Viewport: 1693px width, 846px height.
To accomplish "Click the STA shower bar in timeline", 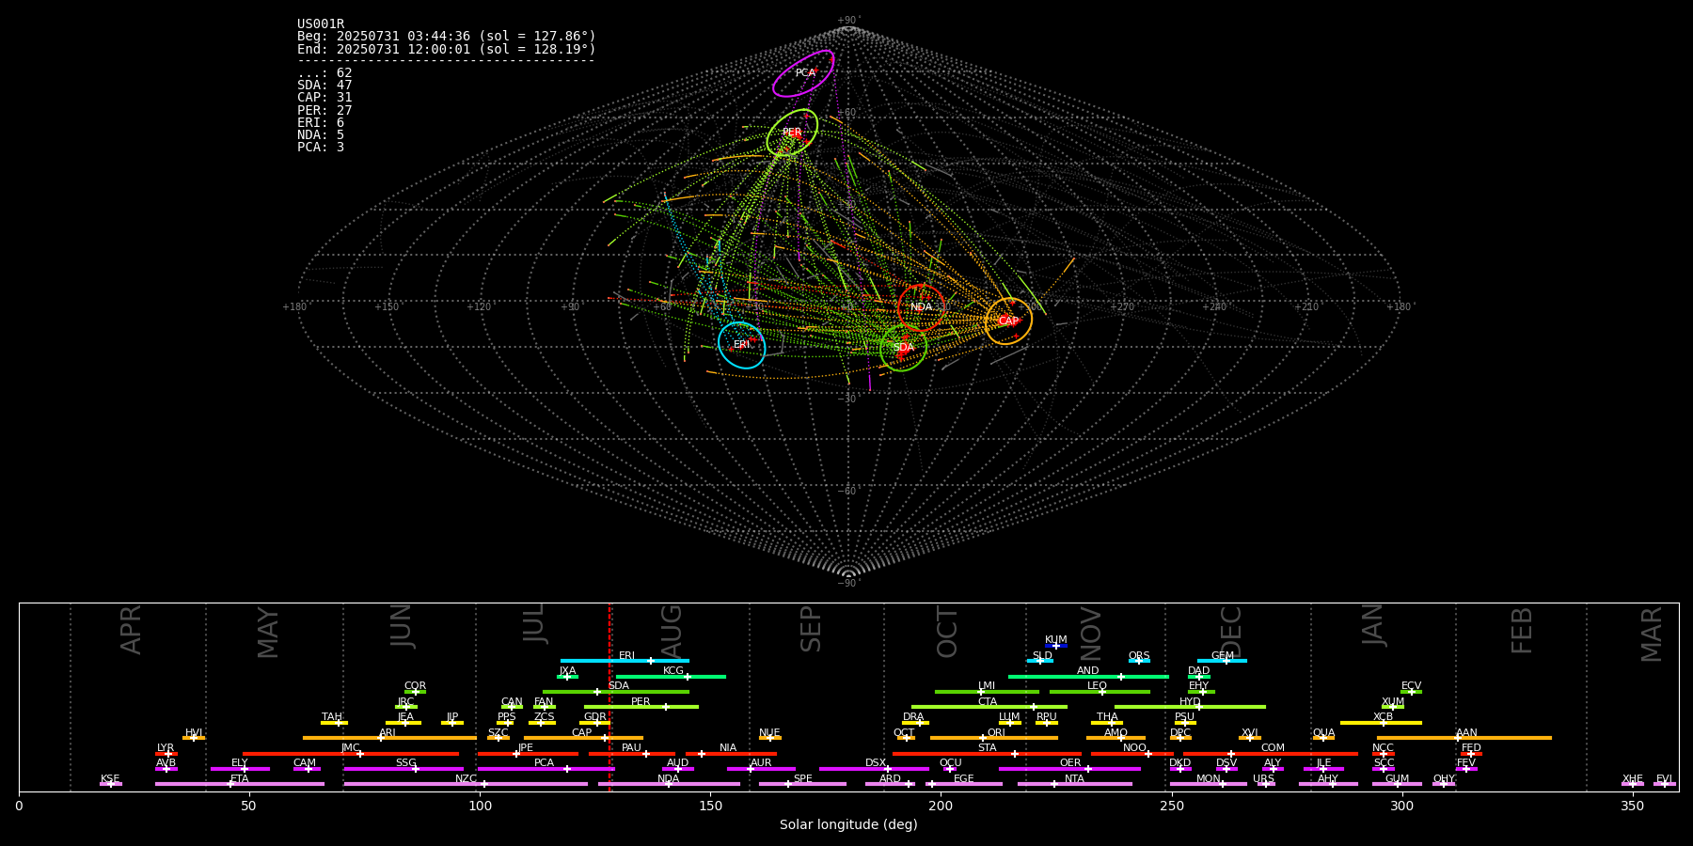I will pyautogui.click(x=987, y=754).
